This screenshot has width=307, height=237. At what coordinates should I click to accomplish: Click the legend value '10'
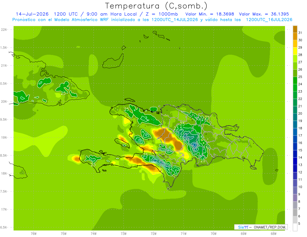[300, 187]
